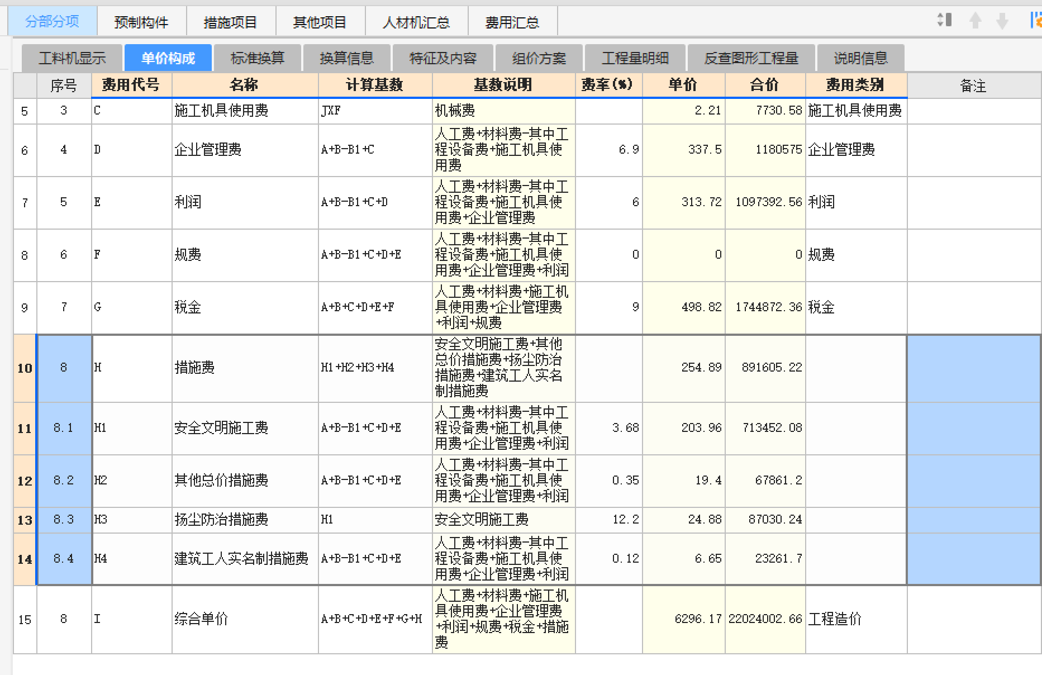Screen dimensions: 1042x675
Task: Click the 498.82 unit price cell
Action: point(683,307)
